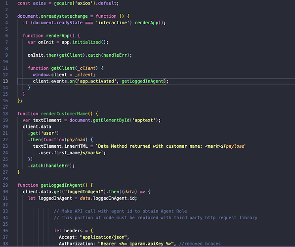Click line number 13 in the gutter

pyautogui.click(x=5, y=81)
